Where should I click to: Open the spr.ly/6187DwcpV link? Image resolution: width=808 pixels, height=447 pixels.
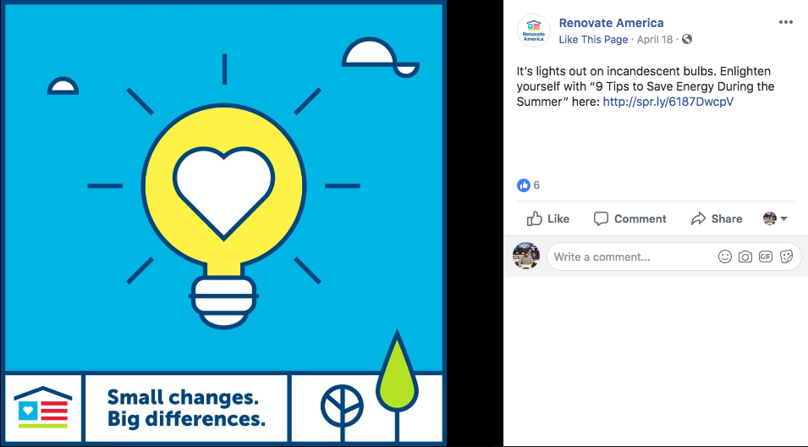pos(668,102)
